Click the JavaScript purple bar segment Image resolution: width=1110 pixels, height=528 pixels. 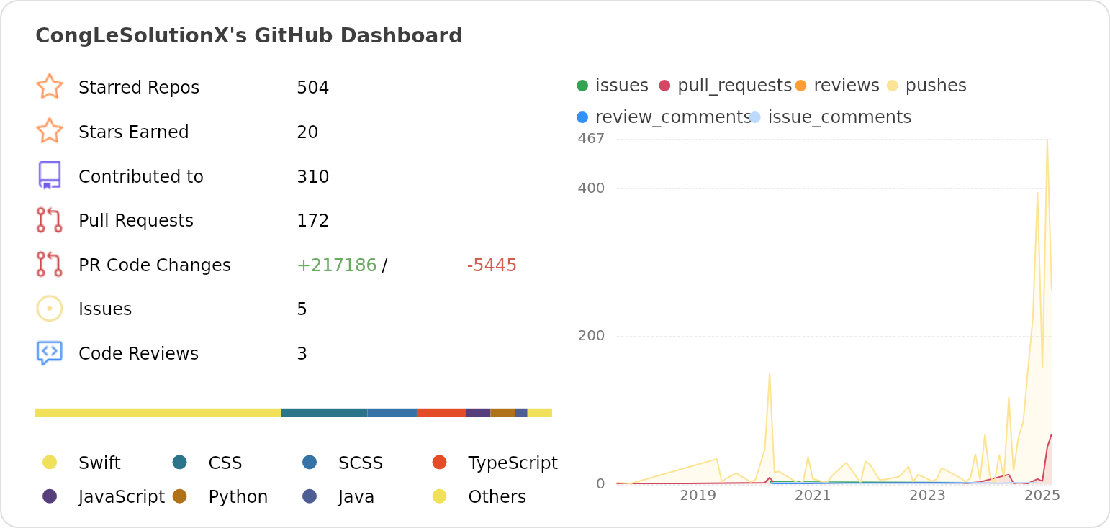pos(478,413)
